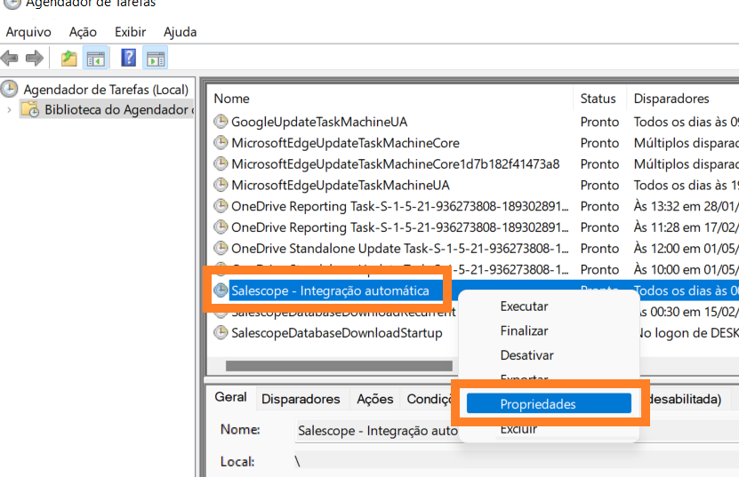Viewport: 739px width, 477px height.
Task: Click the trigger text 'No logon de DESK'
Action: click(x=688, y=333)
